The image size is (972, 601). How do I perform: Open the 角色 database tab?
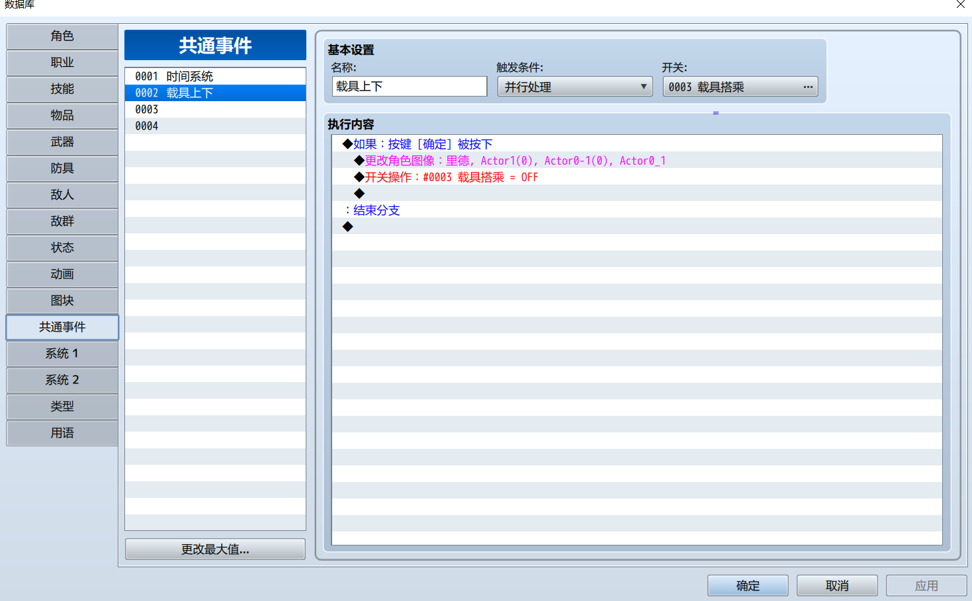coord(62,36)
